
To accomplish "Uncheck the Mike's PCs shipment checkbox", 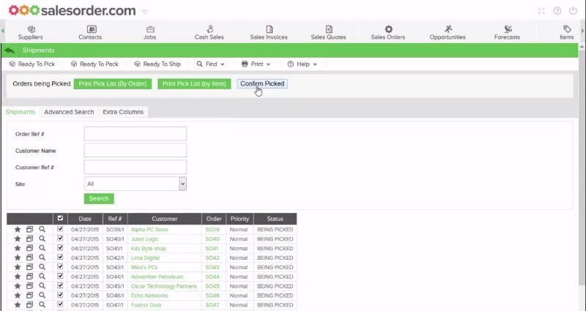I will (61, 268).
